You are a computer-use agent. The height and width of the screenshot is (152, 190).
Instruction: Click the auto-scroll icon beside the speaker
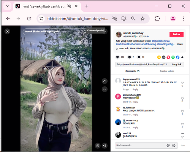click(98, 146)
